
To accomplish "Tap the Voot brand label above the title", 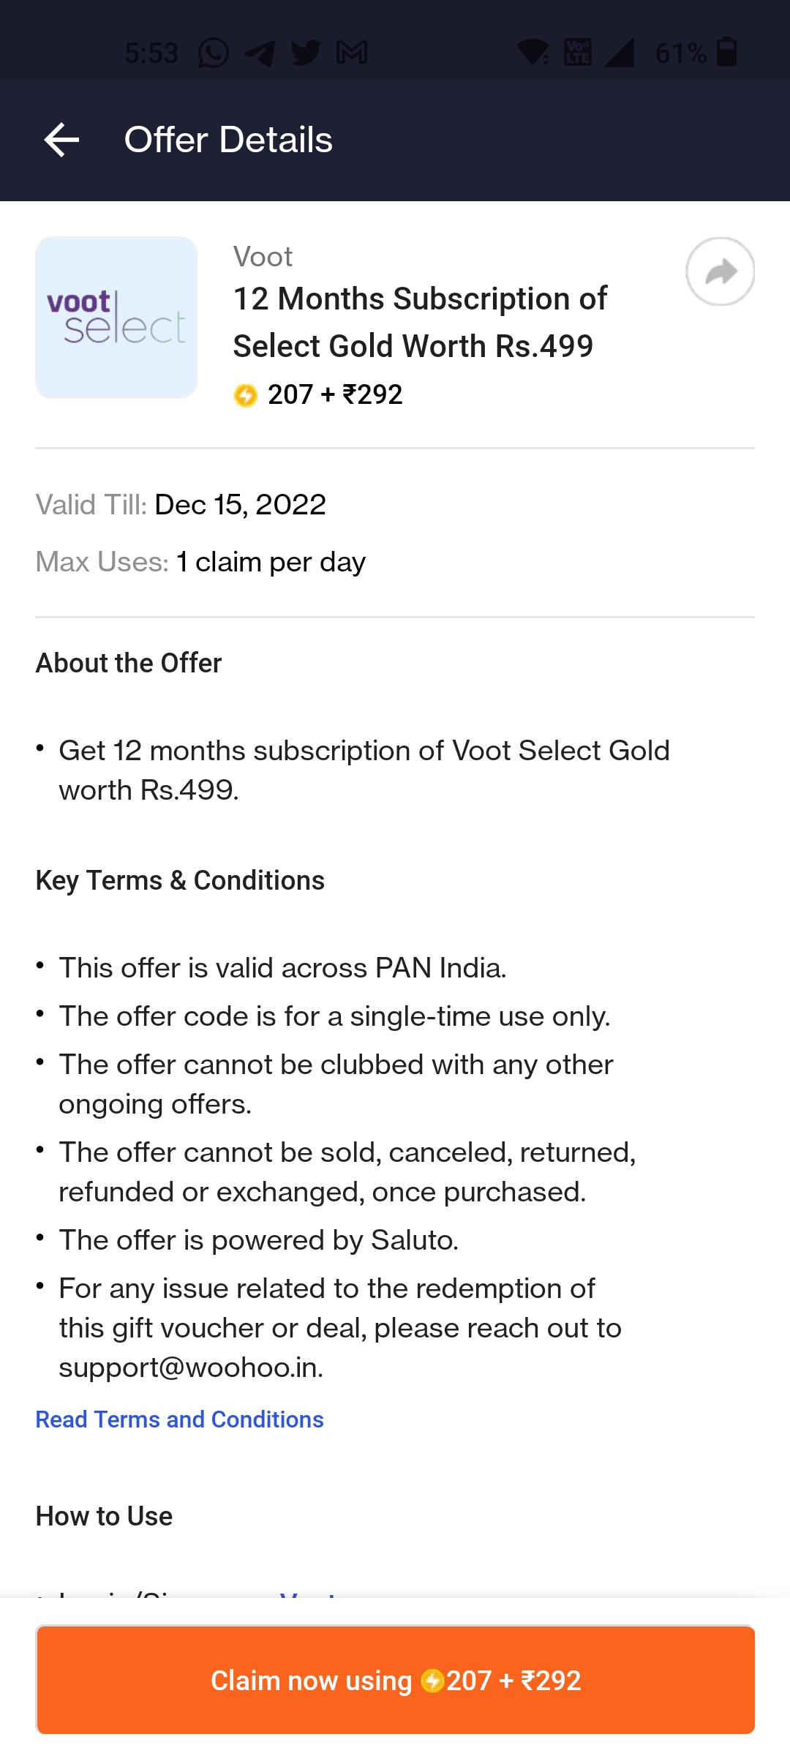I will [263, 256].
